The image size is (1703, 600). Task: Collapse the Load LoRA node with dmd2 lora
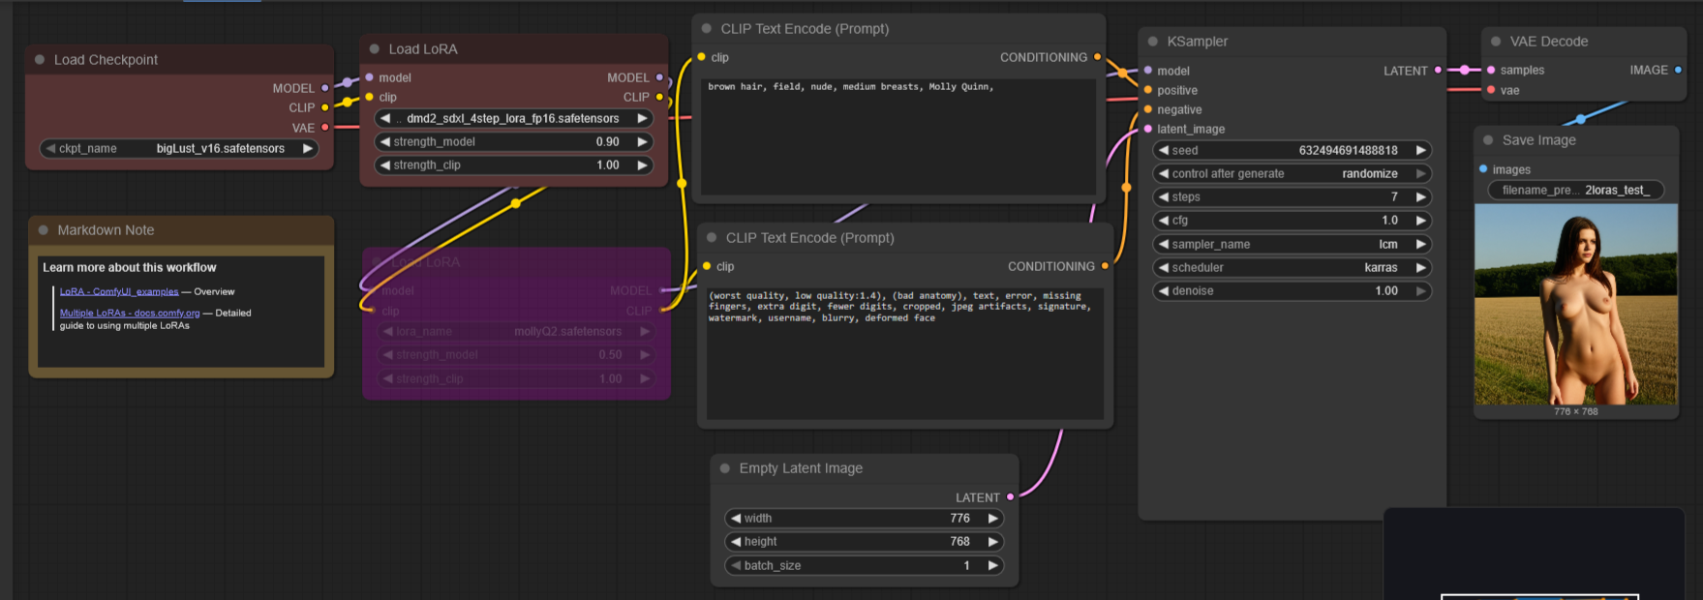[375, 49]
